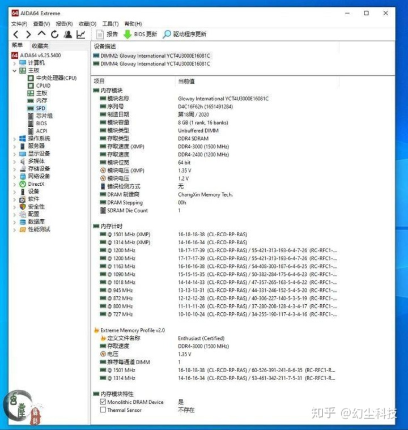Go up one level with the up arrow

(41, 34)
